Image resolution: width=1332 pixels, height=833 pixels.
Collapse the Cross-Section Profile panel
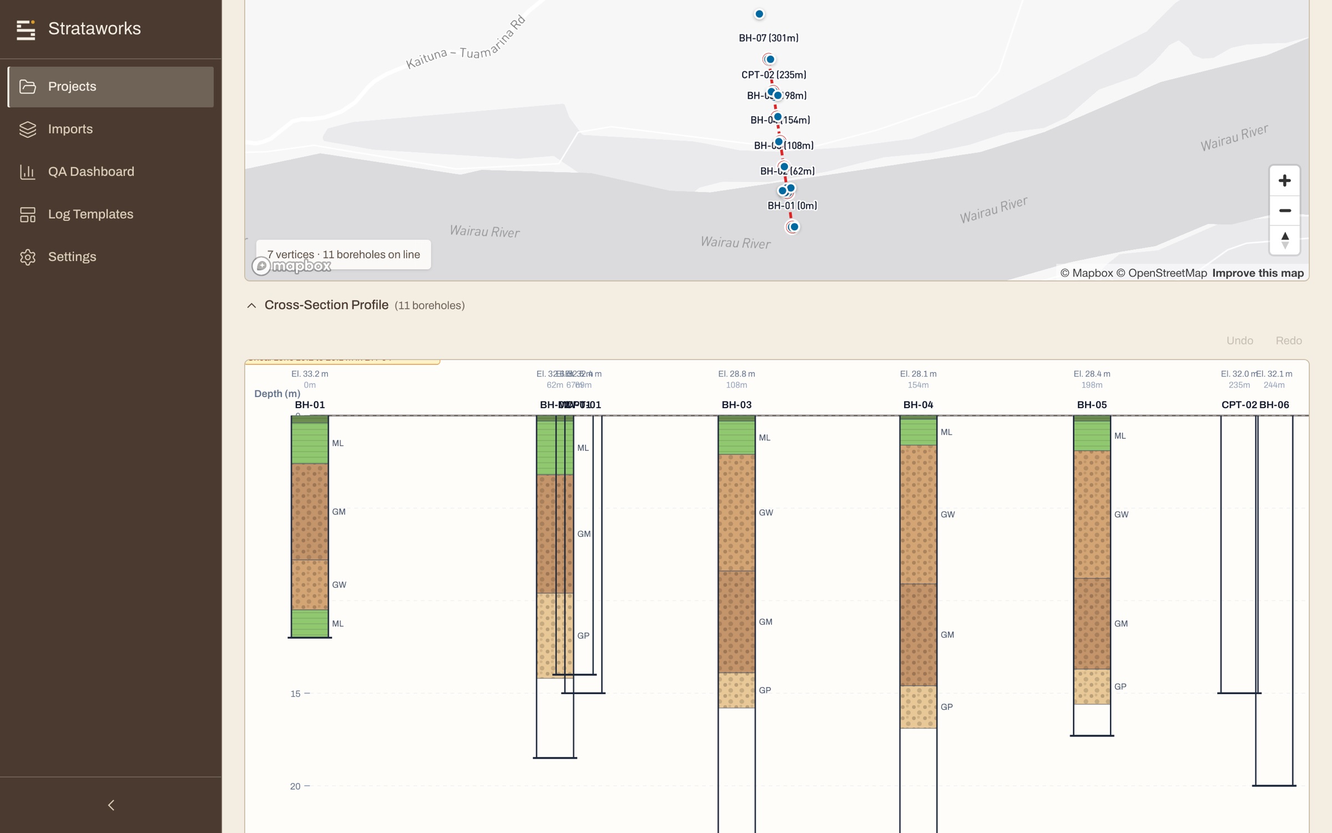point(251,305)
